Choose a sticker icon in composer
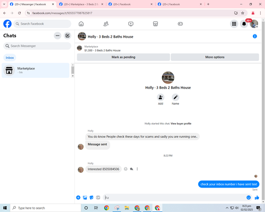The image size is (265, 212). tap(92, 198)
